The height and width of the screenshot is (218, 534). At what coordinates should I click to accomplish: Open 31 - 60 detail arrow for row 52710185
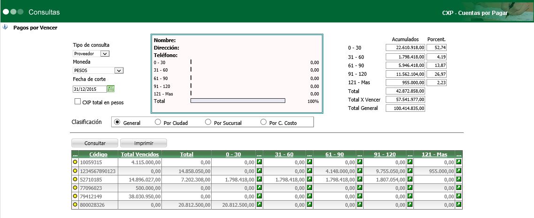click(x=309, y=179)
